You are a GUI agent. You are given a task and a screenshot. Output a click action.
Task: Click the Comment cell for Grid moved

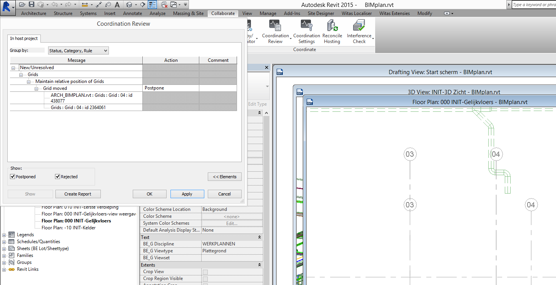tap(218, 88)
